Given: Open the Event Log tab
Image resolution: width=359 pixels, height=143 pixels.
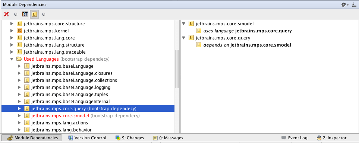Looking at the screenshot, I should [295, 138].
